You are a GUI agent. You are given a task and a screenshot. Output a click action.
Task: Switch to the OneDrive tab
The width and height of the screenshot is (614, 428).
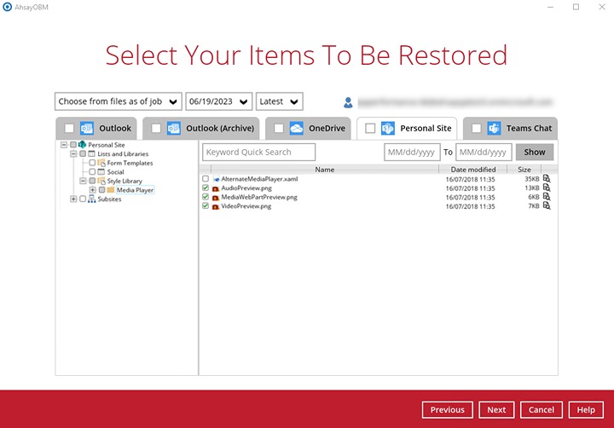point(325,129)
